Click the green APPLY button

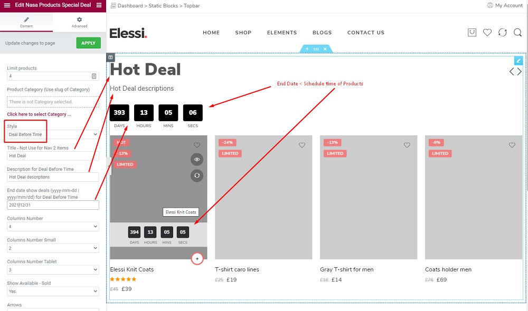[88, 43]
